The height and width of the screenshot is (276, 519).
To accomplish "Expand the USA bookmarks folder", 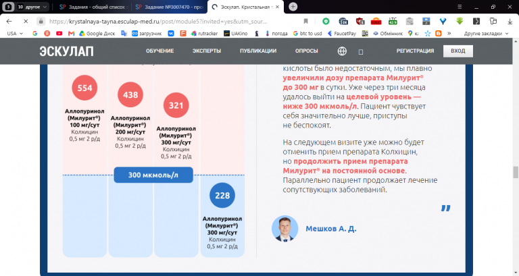I will click(x=15, y=33).
